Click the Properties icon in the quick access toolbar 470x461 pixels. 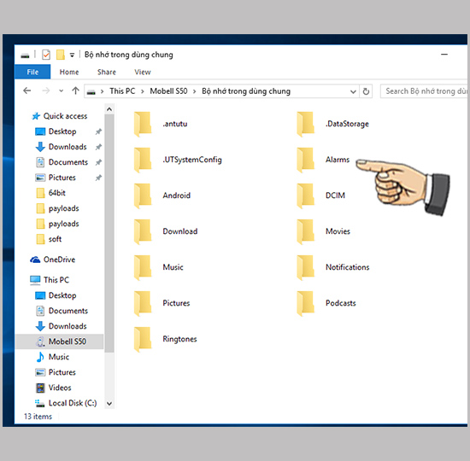(x=46, y=55)
